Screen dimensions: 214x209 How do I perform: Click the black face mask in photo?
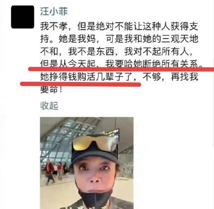click(96, 198)
